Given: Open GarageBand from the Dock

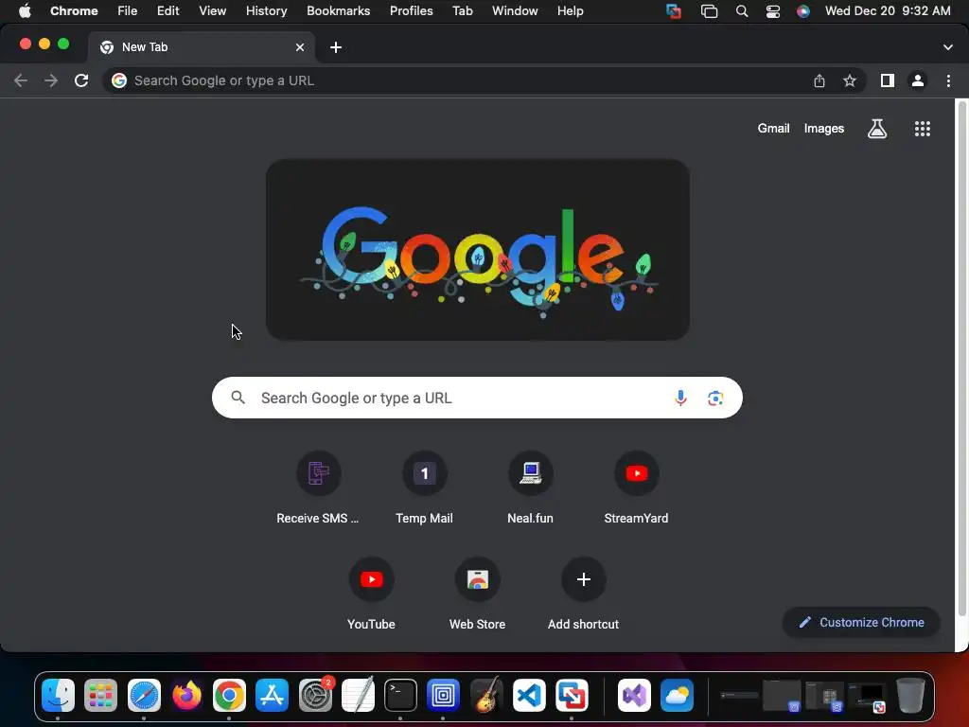Looking at the screenshot, I should 485,696.
